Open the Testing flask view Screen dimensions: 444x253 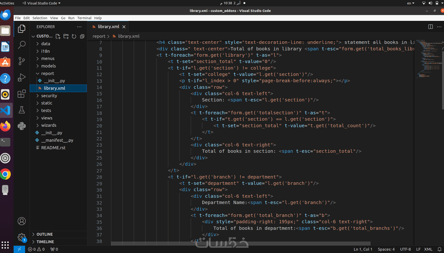(22, 110)
